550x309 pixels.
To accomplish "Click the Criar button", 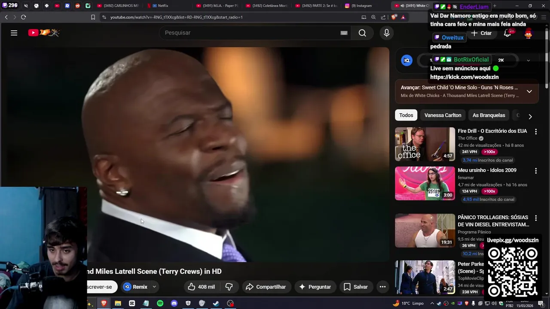I will tap(481, 33).
